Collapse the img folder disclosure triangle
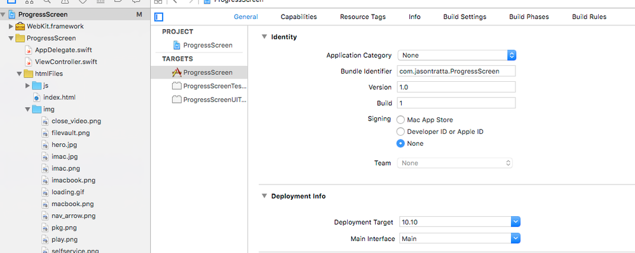The image size is (635, 253). (27, 109)
